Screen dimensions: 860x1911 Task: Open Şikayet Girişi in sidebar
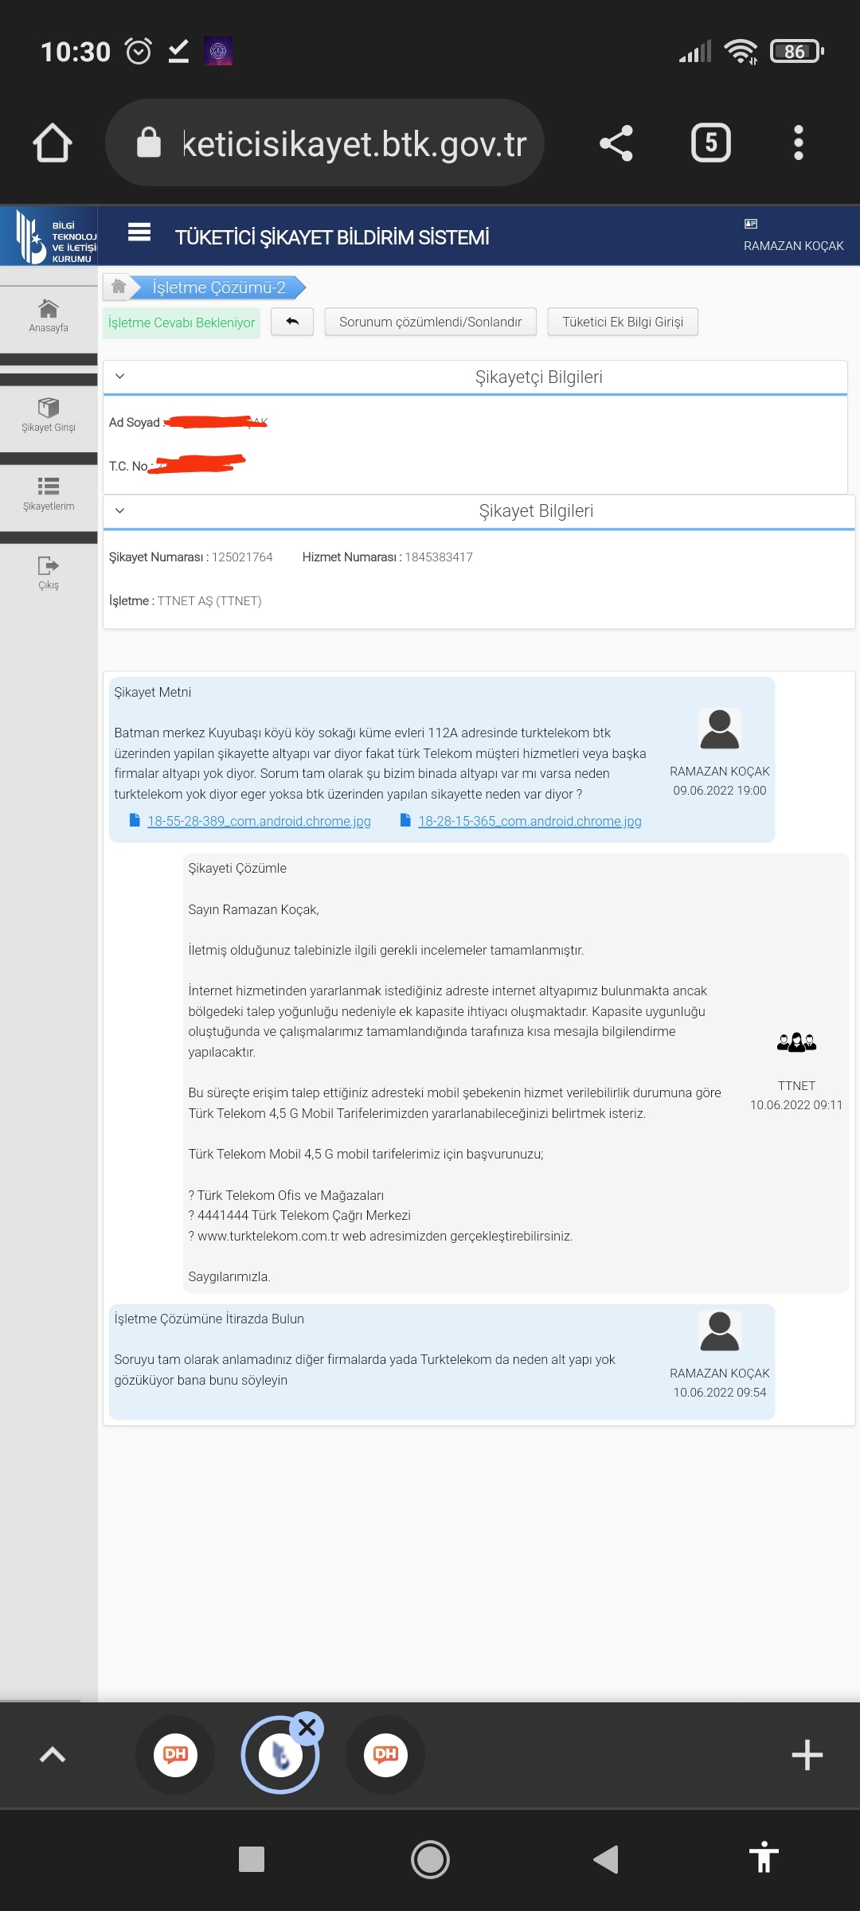coord(49,414)
